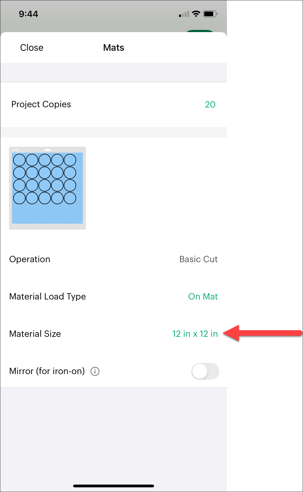Tap the Mirror (for iron-on) label
The image size is (303, 492).
tap(47, 371)
